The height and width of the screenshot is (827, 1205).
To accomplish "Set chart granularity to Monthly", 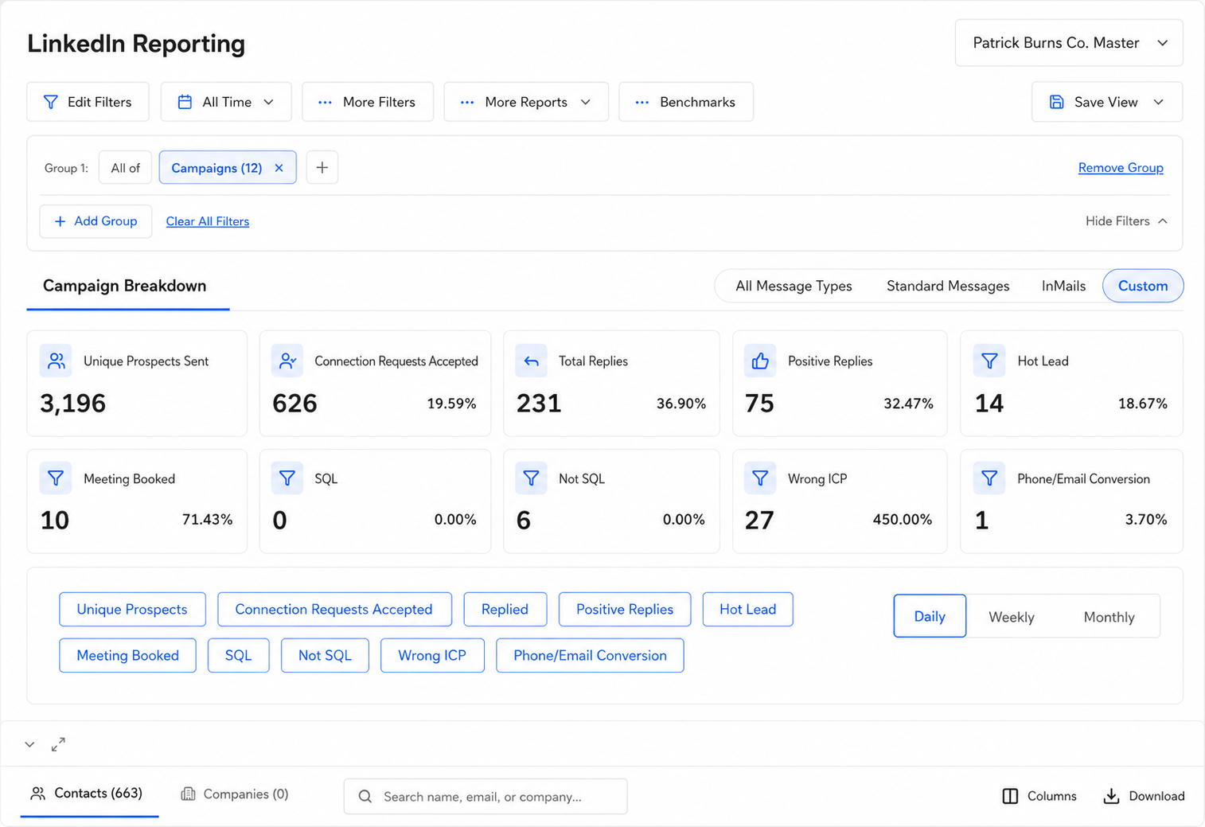I will pyautogui.click(x=1109, y=617).
